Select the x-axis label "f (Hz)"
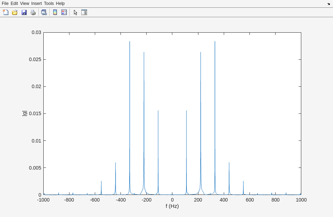 (x=172, y=206)
